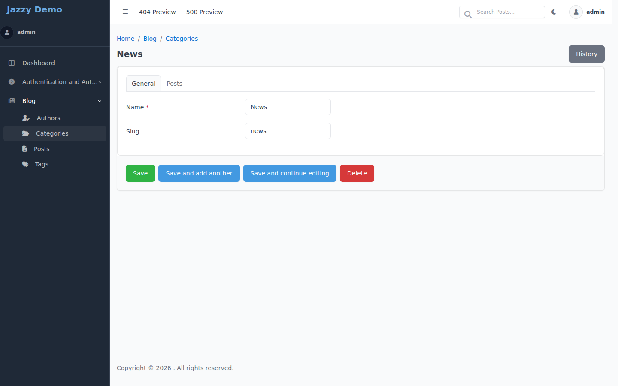Viewport: 618px width, 386px height.
Task: Open Posts in the sidebar Blog menu
Action: (55, 149)
